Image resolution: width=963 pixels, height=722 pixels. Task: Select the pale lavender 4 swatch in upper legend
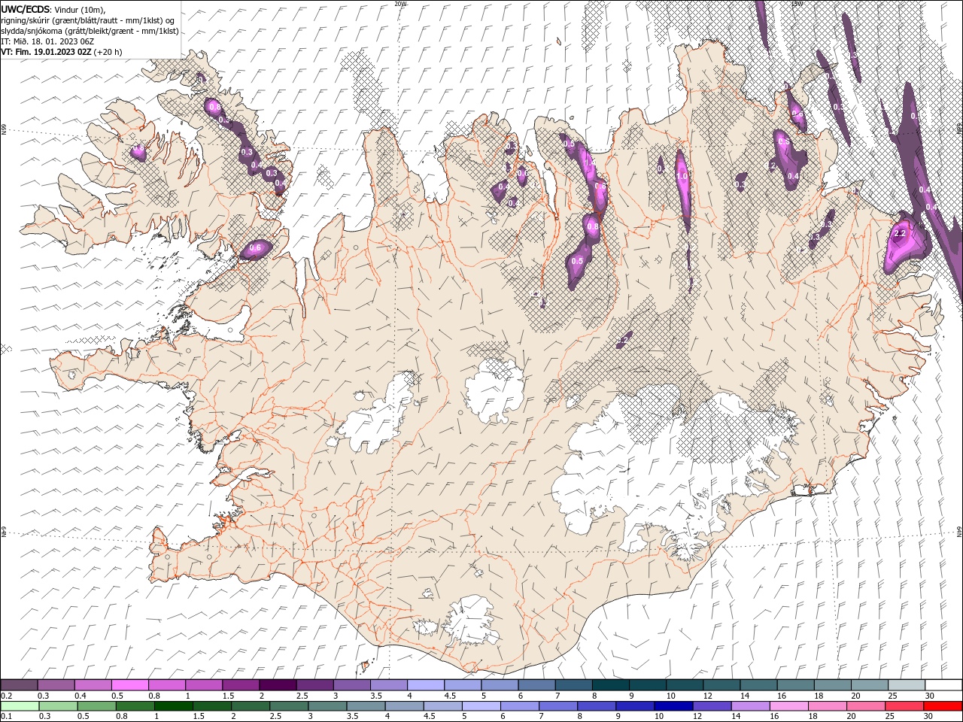[426, 684]
